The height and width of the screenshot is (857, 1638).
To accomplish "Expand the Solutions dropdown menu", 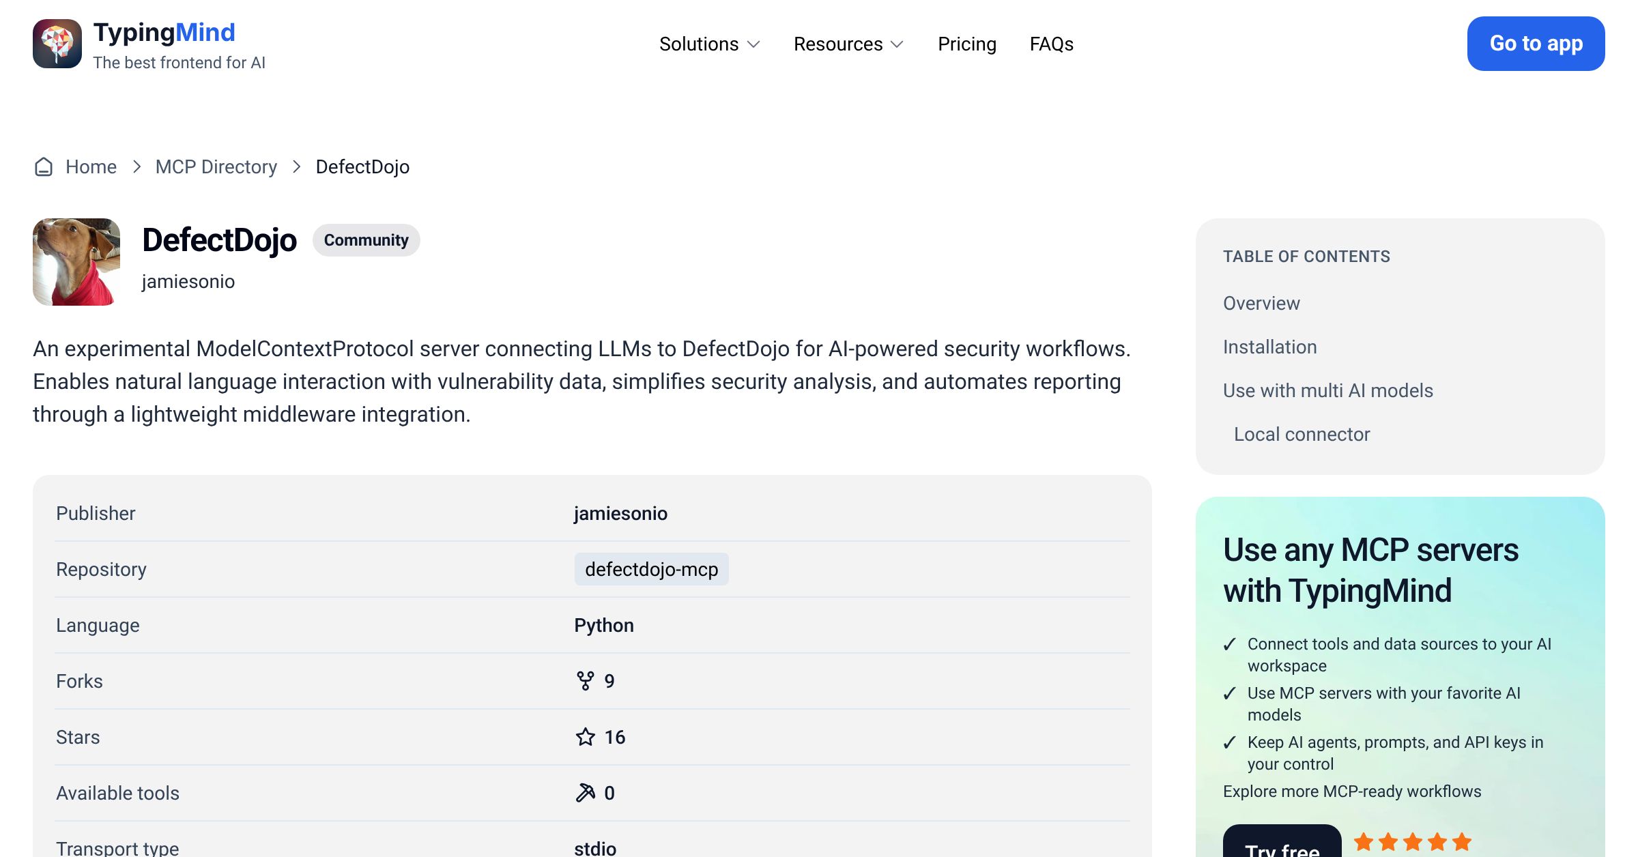I will click(x=710, y=44).
